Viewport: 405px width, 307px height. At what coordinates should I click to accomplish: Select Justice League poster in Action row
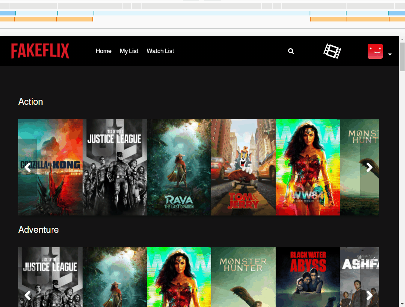(115, 167)
